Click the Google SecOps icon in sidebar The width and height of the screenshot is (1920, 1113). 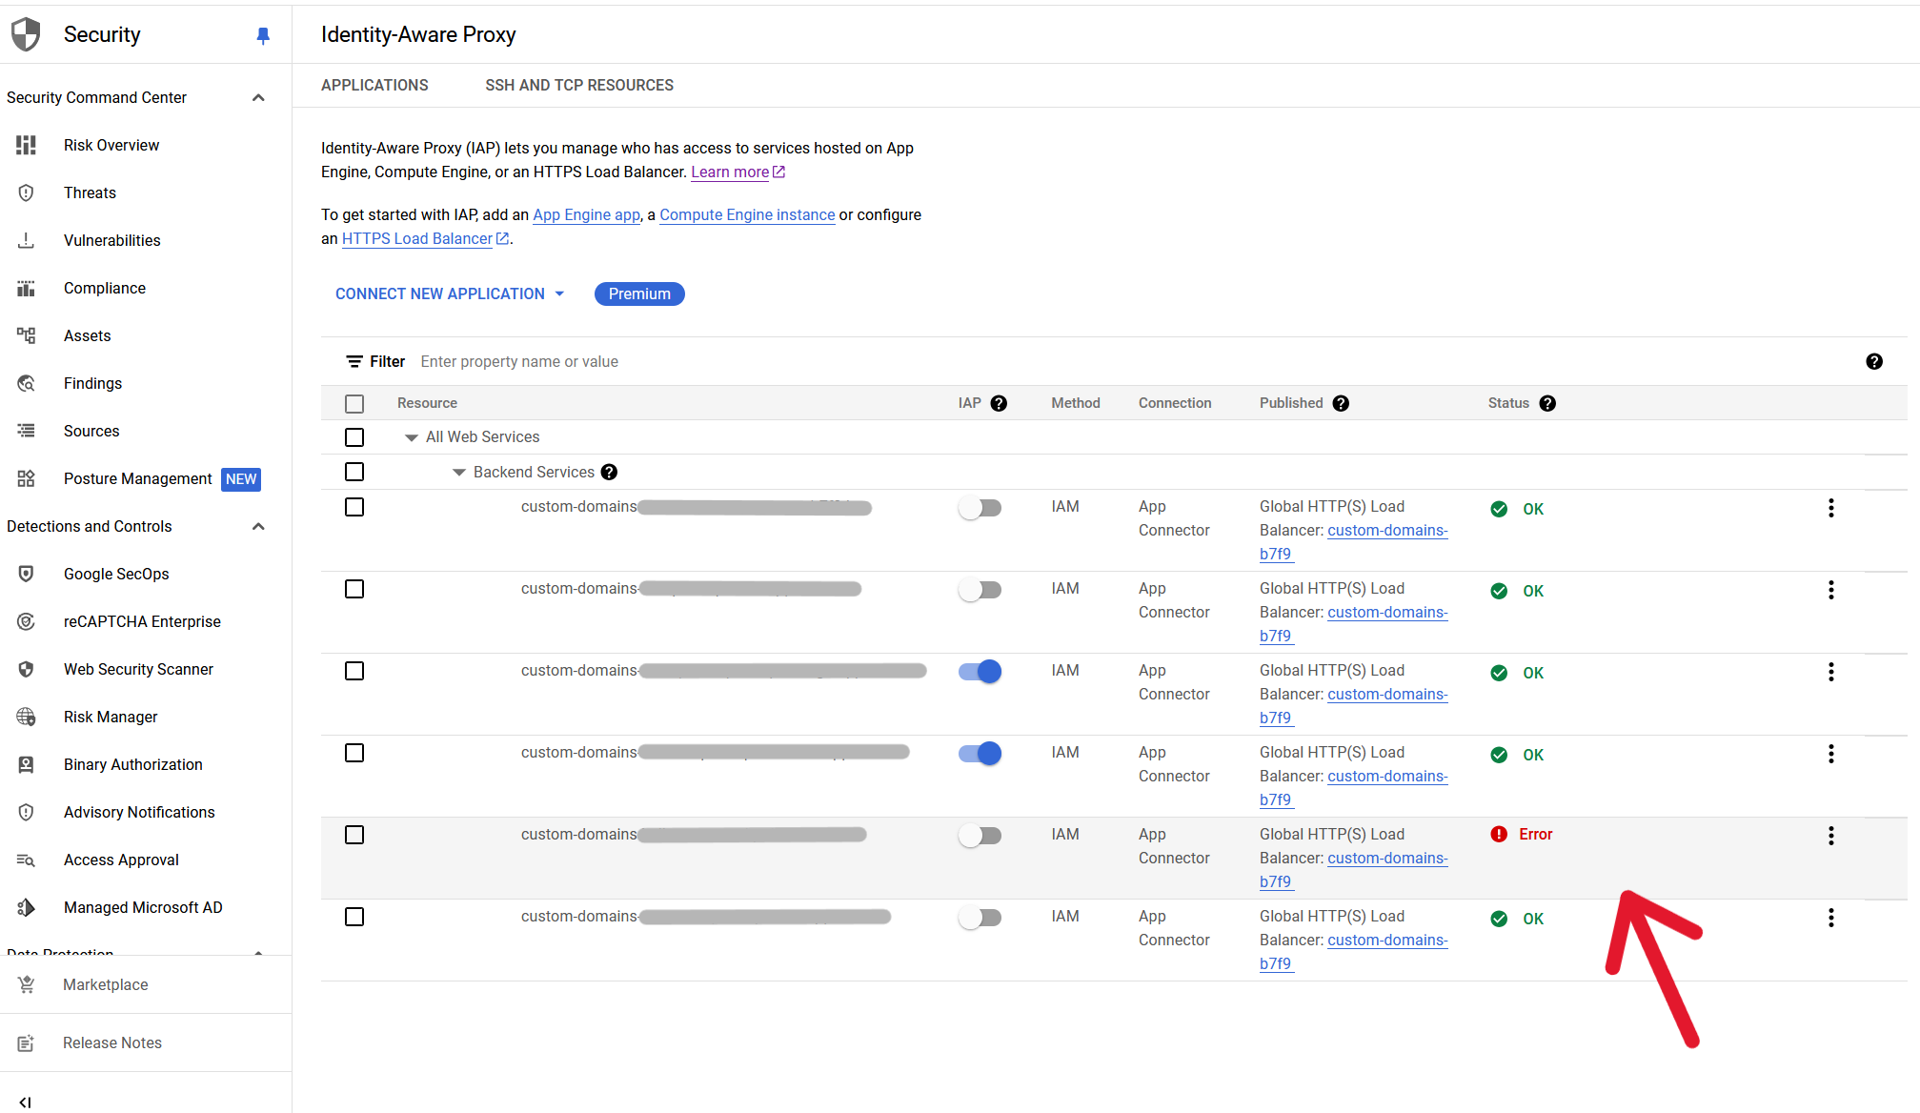pyautogui.click(x=24, y=574)
